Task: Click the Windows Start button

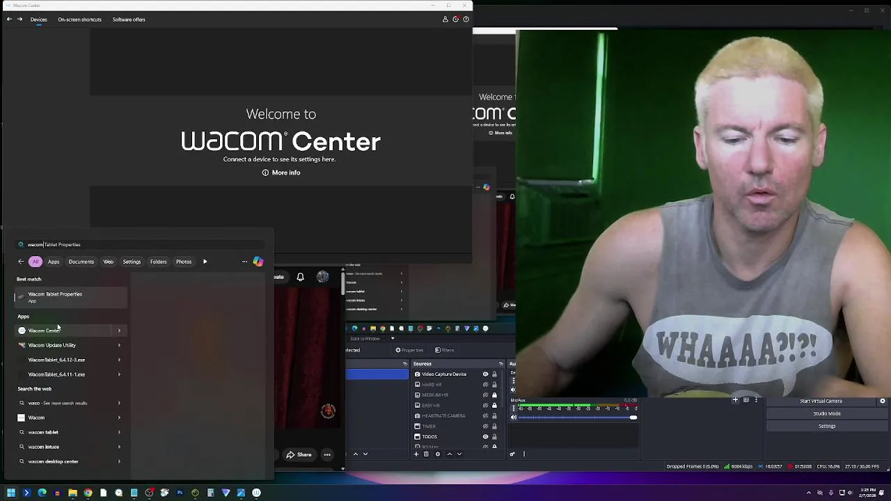Action: coord(11,493)
